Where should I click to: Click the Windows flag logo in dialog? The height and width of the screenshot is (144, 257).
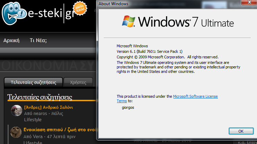129,21
